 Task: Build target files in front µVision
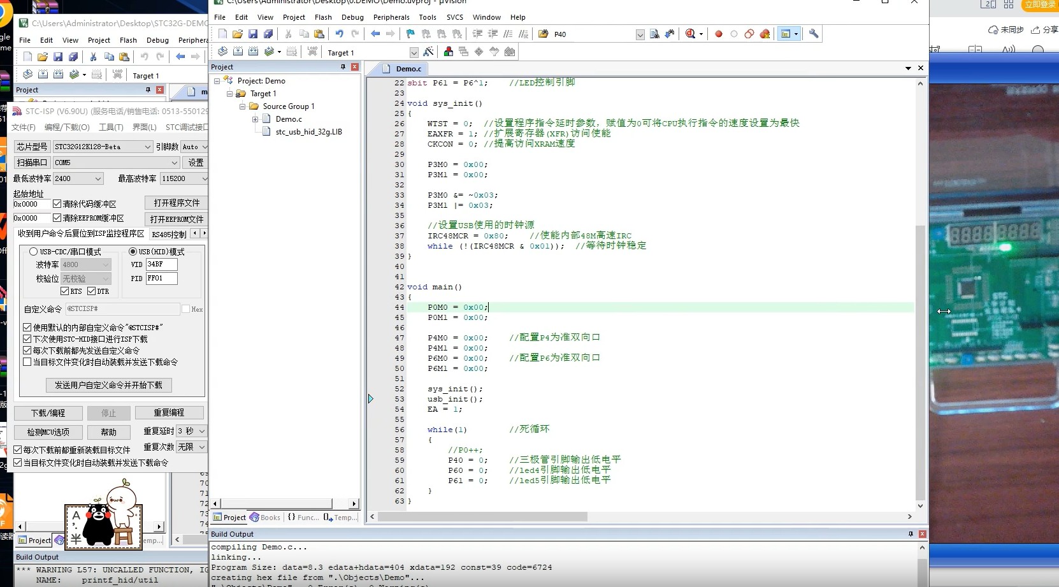[x=238, y=52]
